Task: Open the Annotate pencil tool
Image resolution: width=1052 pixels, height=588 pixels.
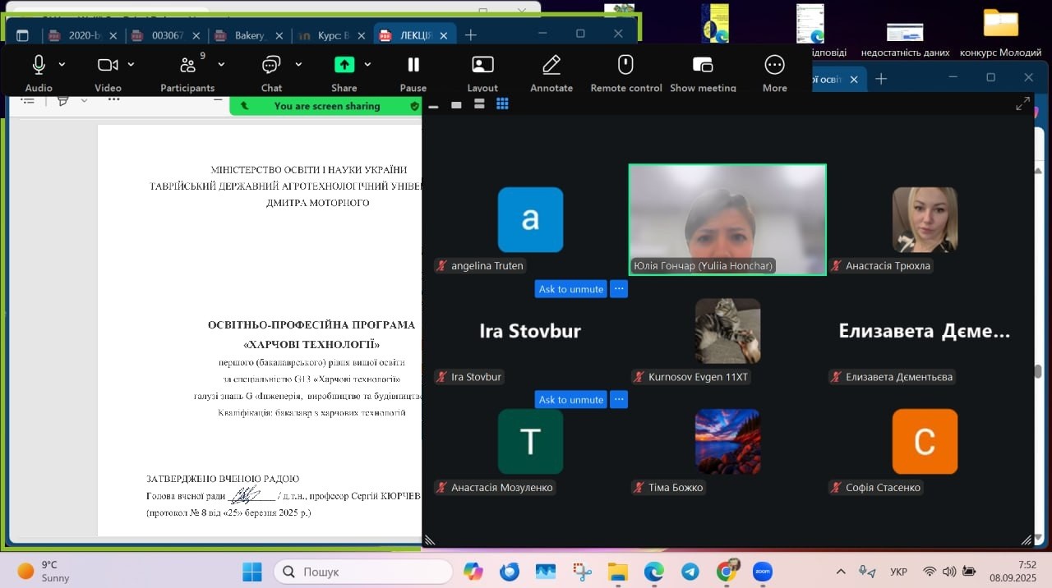Action: (x=551, y=66)
